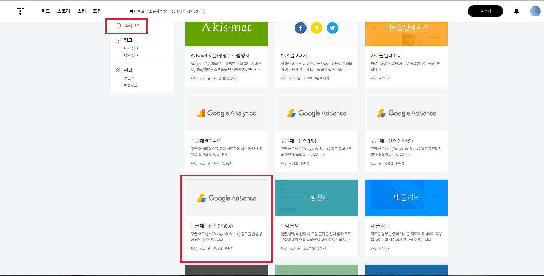The height and width of the screenshot is (276, 544).
Task: Click #스팸/블펌 방지 tag on Akismet card
Action: click(x=225, y=78)
